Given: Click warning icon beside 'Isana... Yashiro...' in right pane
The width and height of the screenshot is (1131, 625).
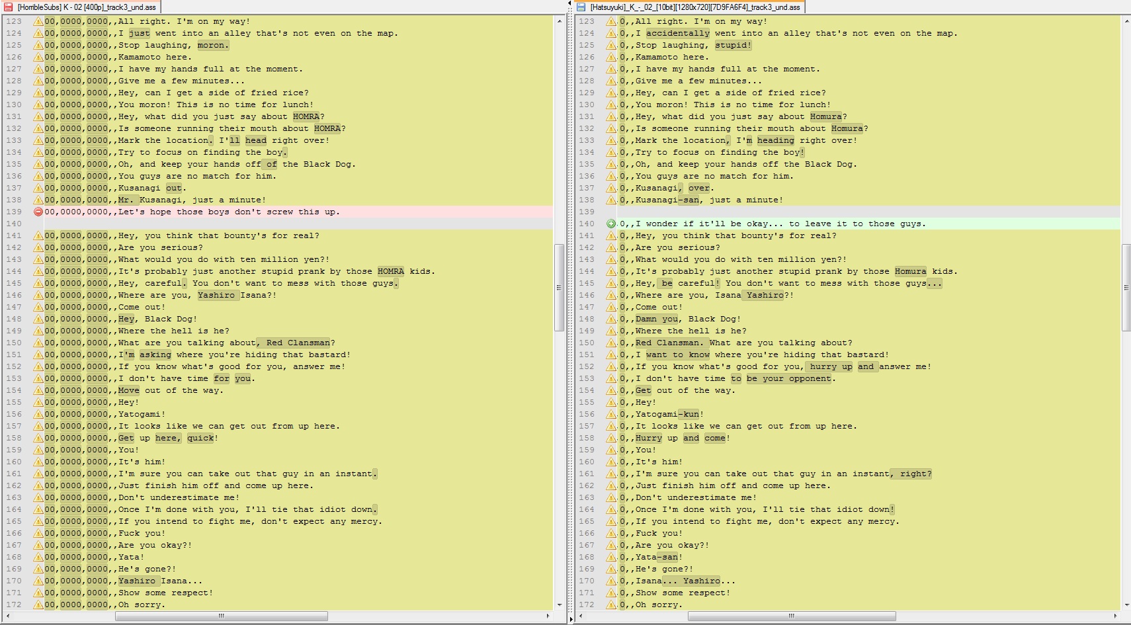Looking at the screenshot, I should [x=612, y=581].
